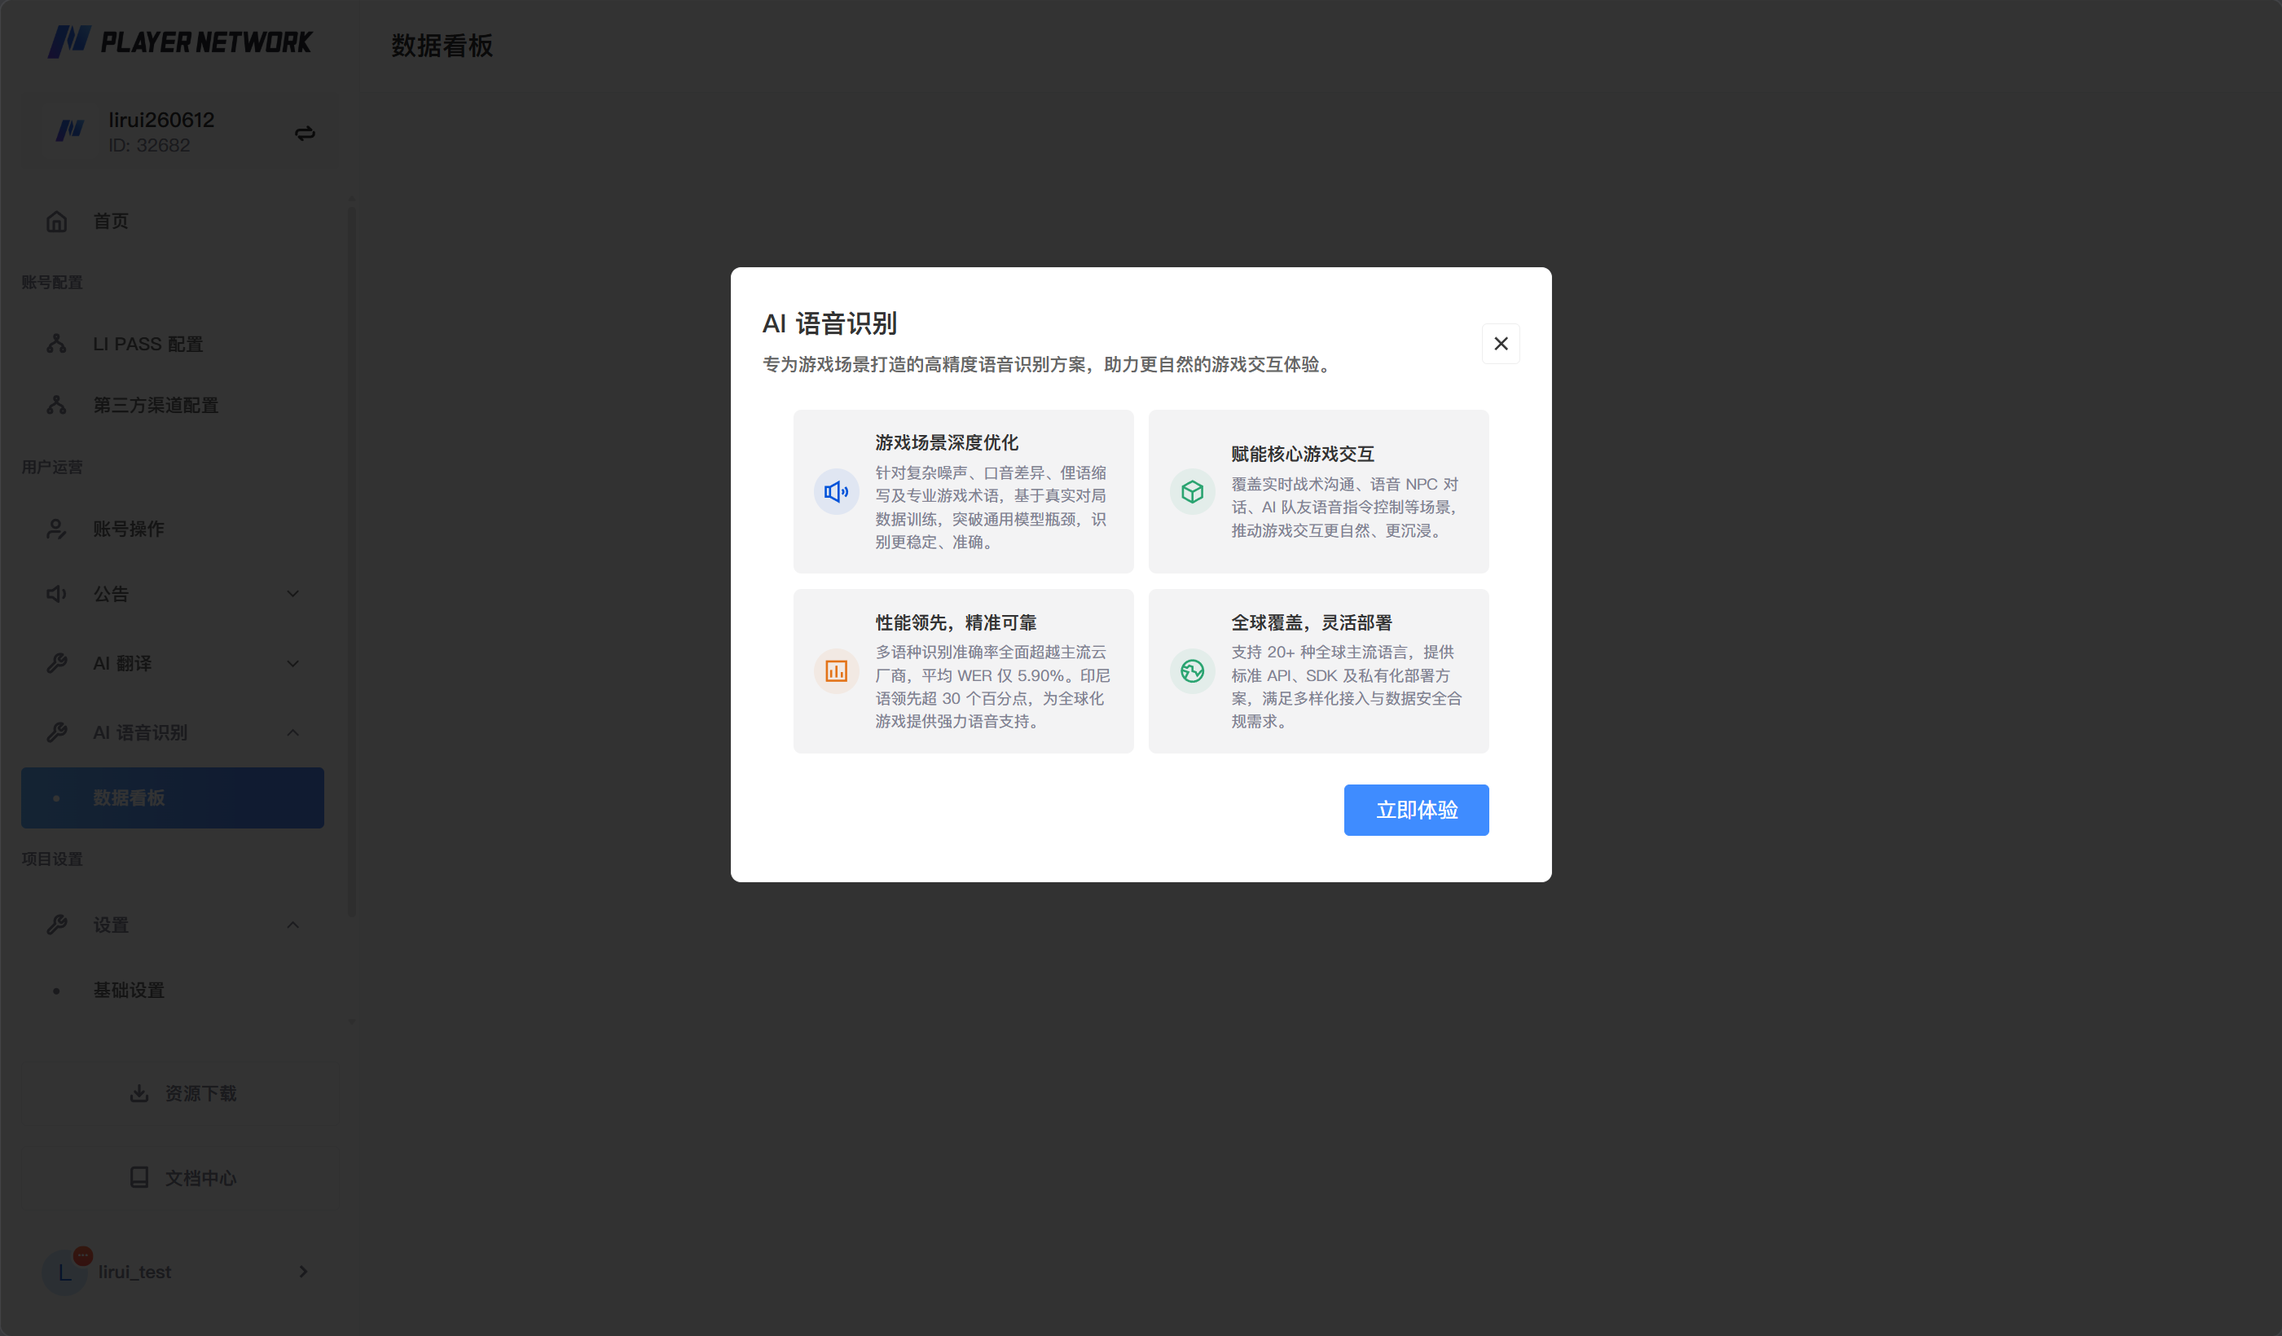Click the Player Network logo
2282x1336 pixels.
click(180, 42)
